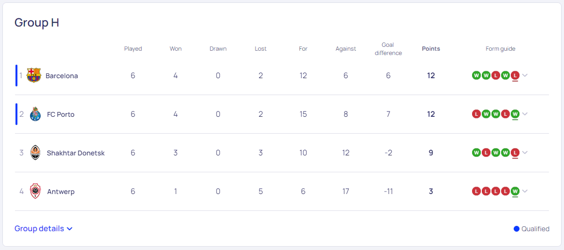Click the Goal difference column header
The image size is (564, 250).
tap(388, 49)
